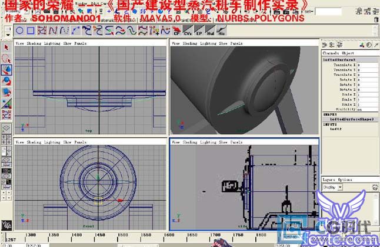Click the sel- input field in status line

tap(328, 11)
